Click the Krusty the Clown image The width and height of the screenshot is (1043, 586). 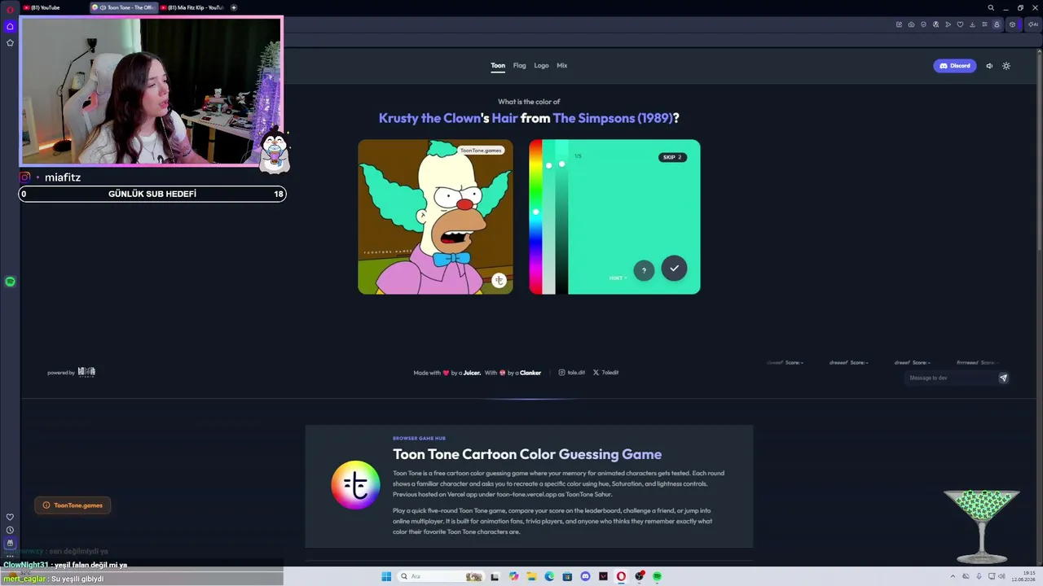click(x=435, y=216)
